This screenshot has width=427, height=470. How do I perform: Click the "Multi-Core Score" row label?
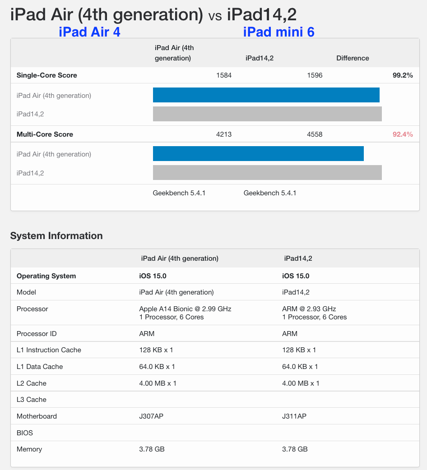(x=45, y=134)
